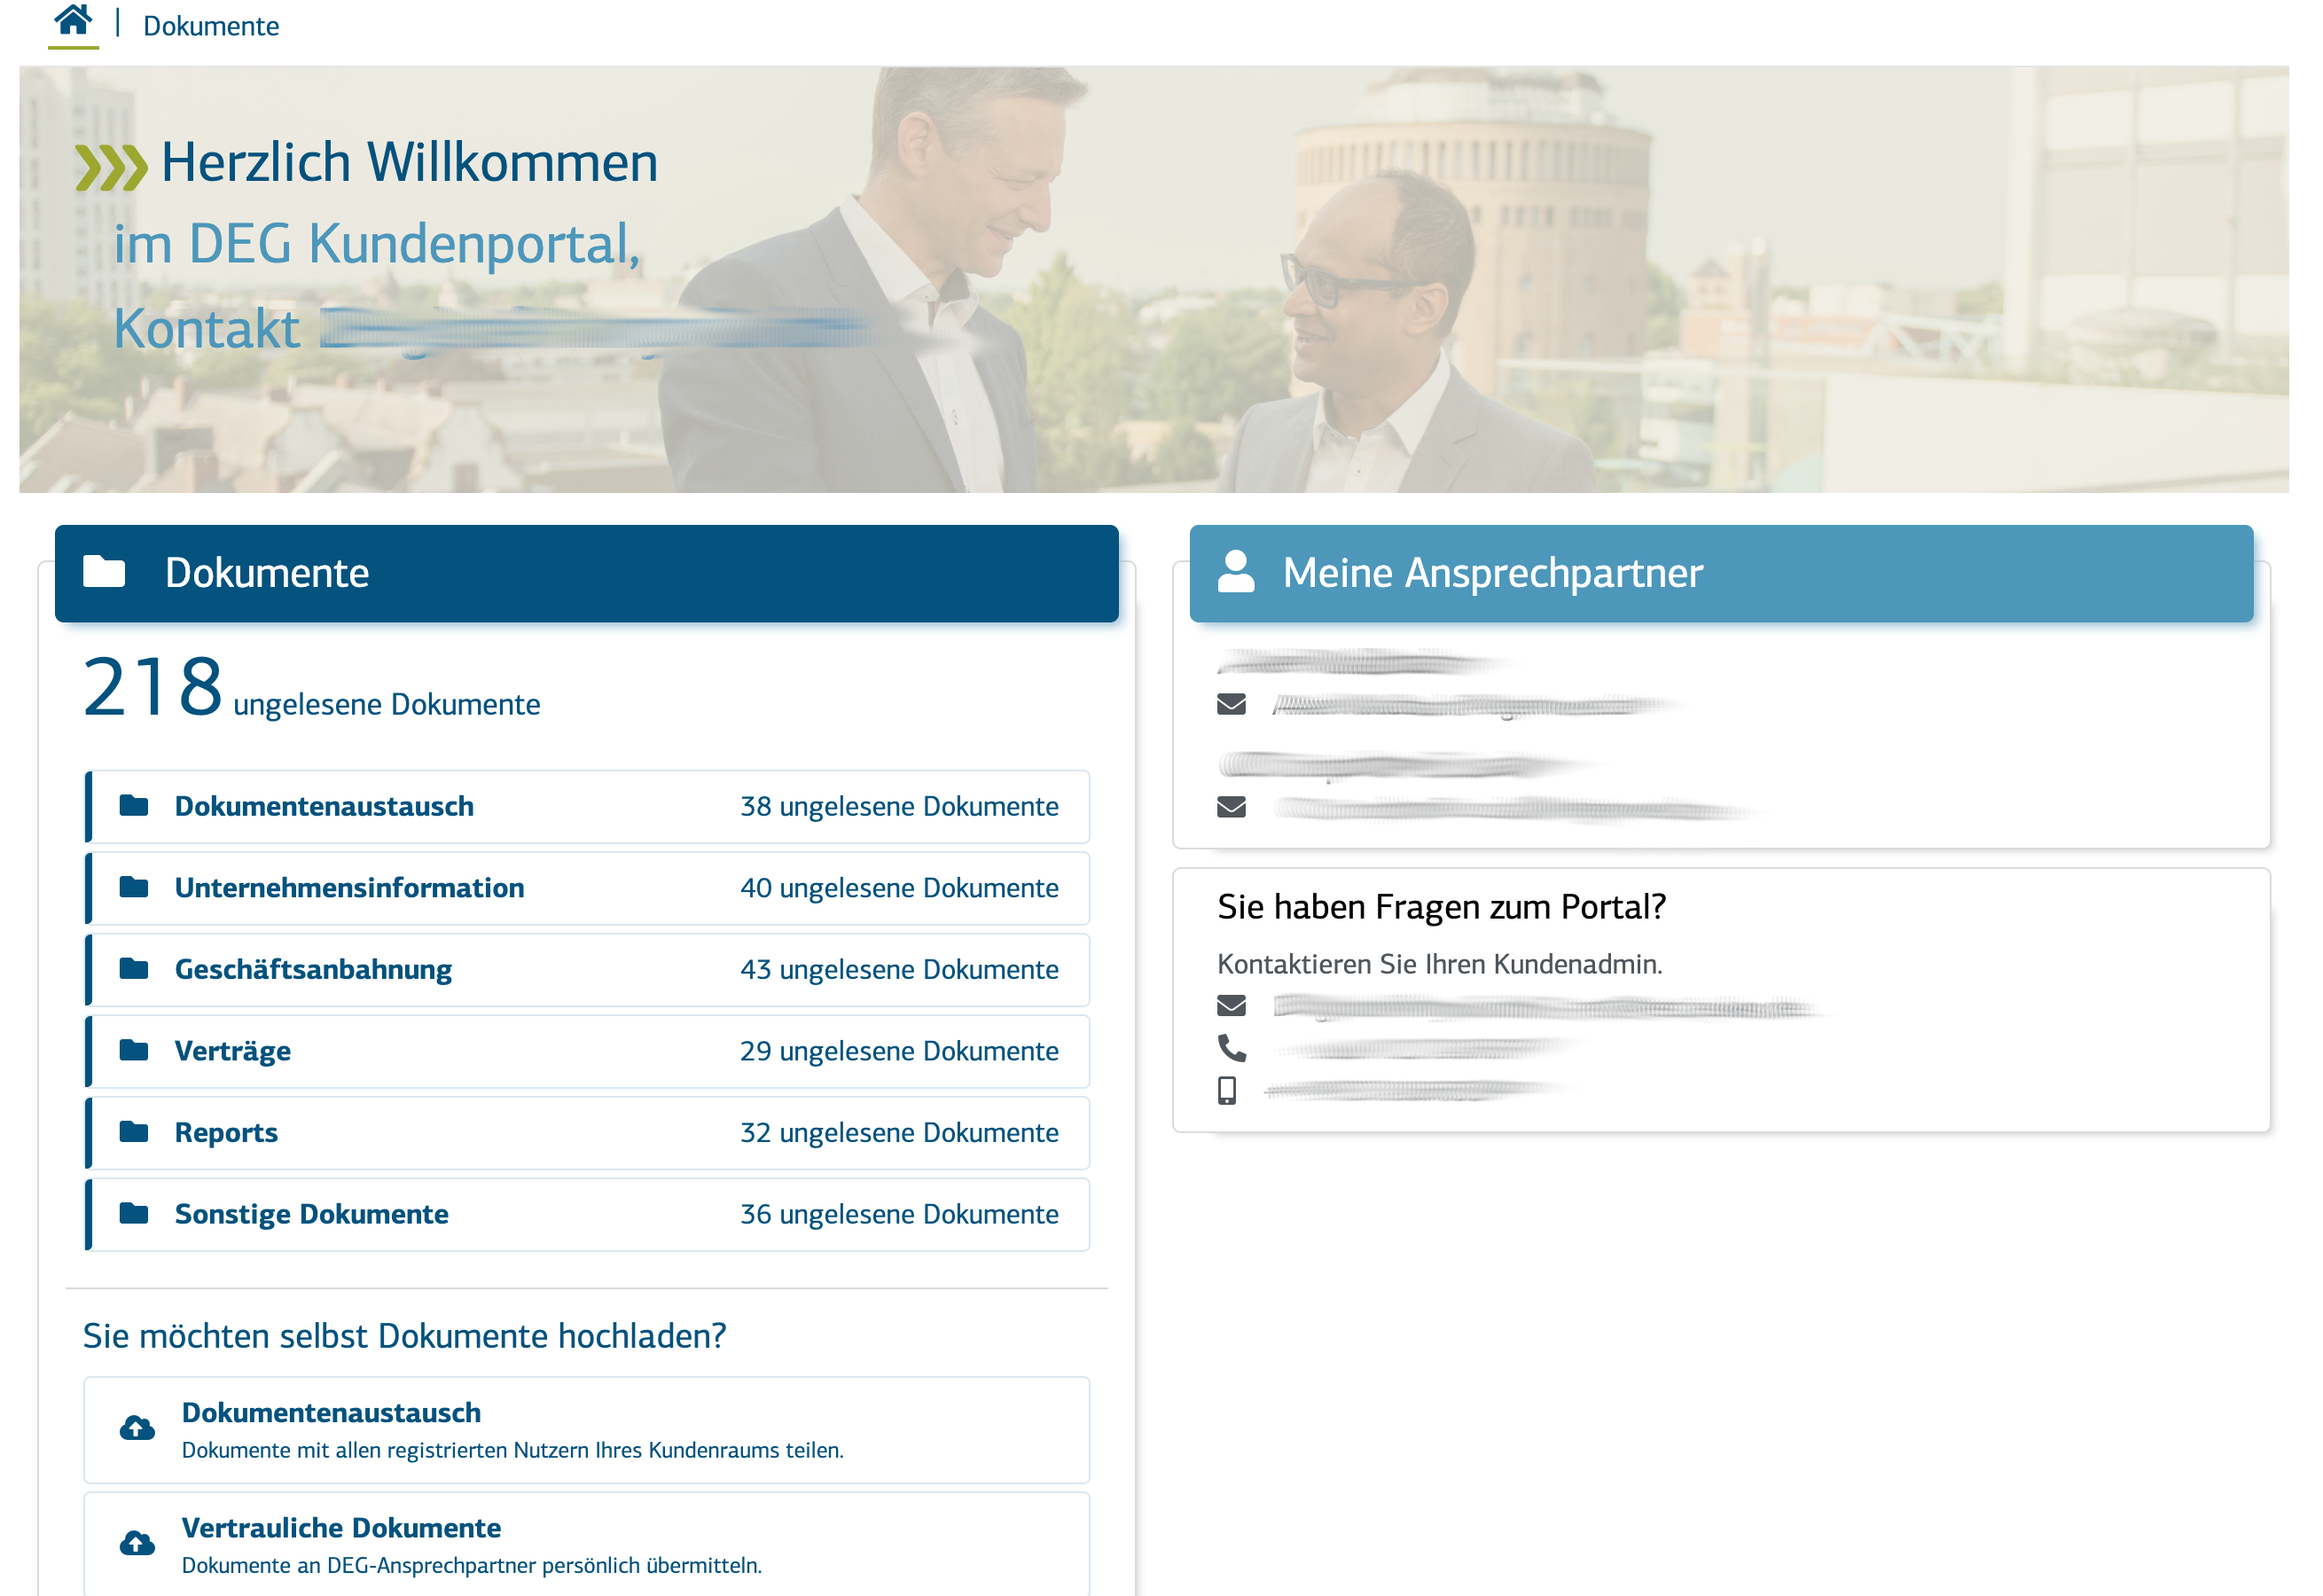This screenshot has width=2323, height=1596.
Task: Click upload cloud icon for Dokumentenaustausch
Action: 137,1429
